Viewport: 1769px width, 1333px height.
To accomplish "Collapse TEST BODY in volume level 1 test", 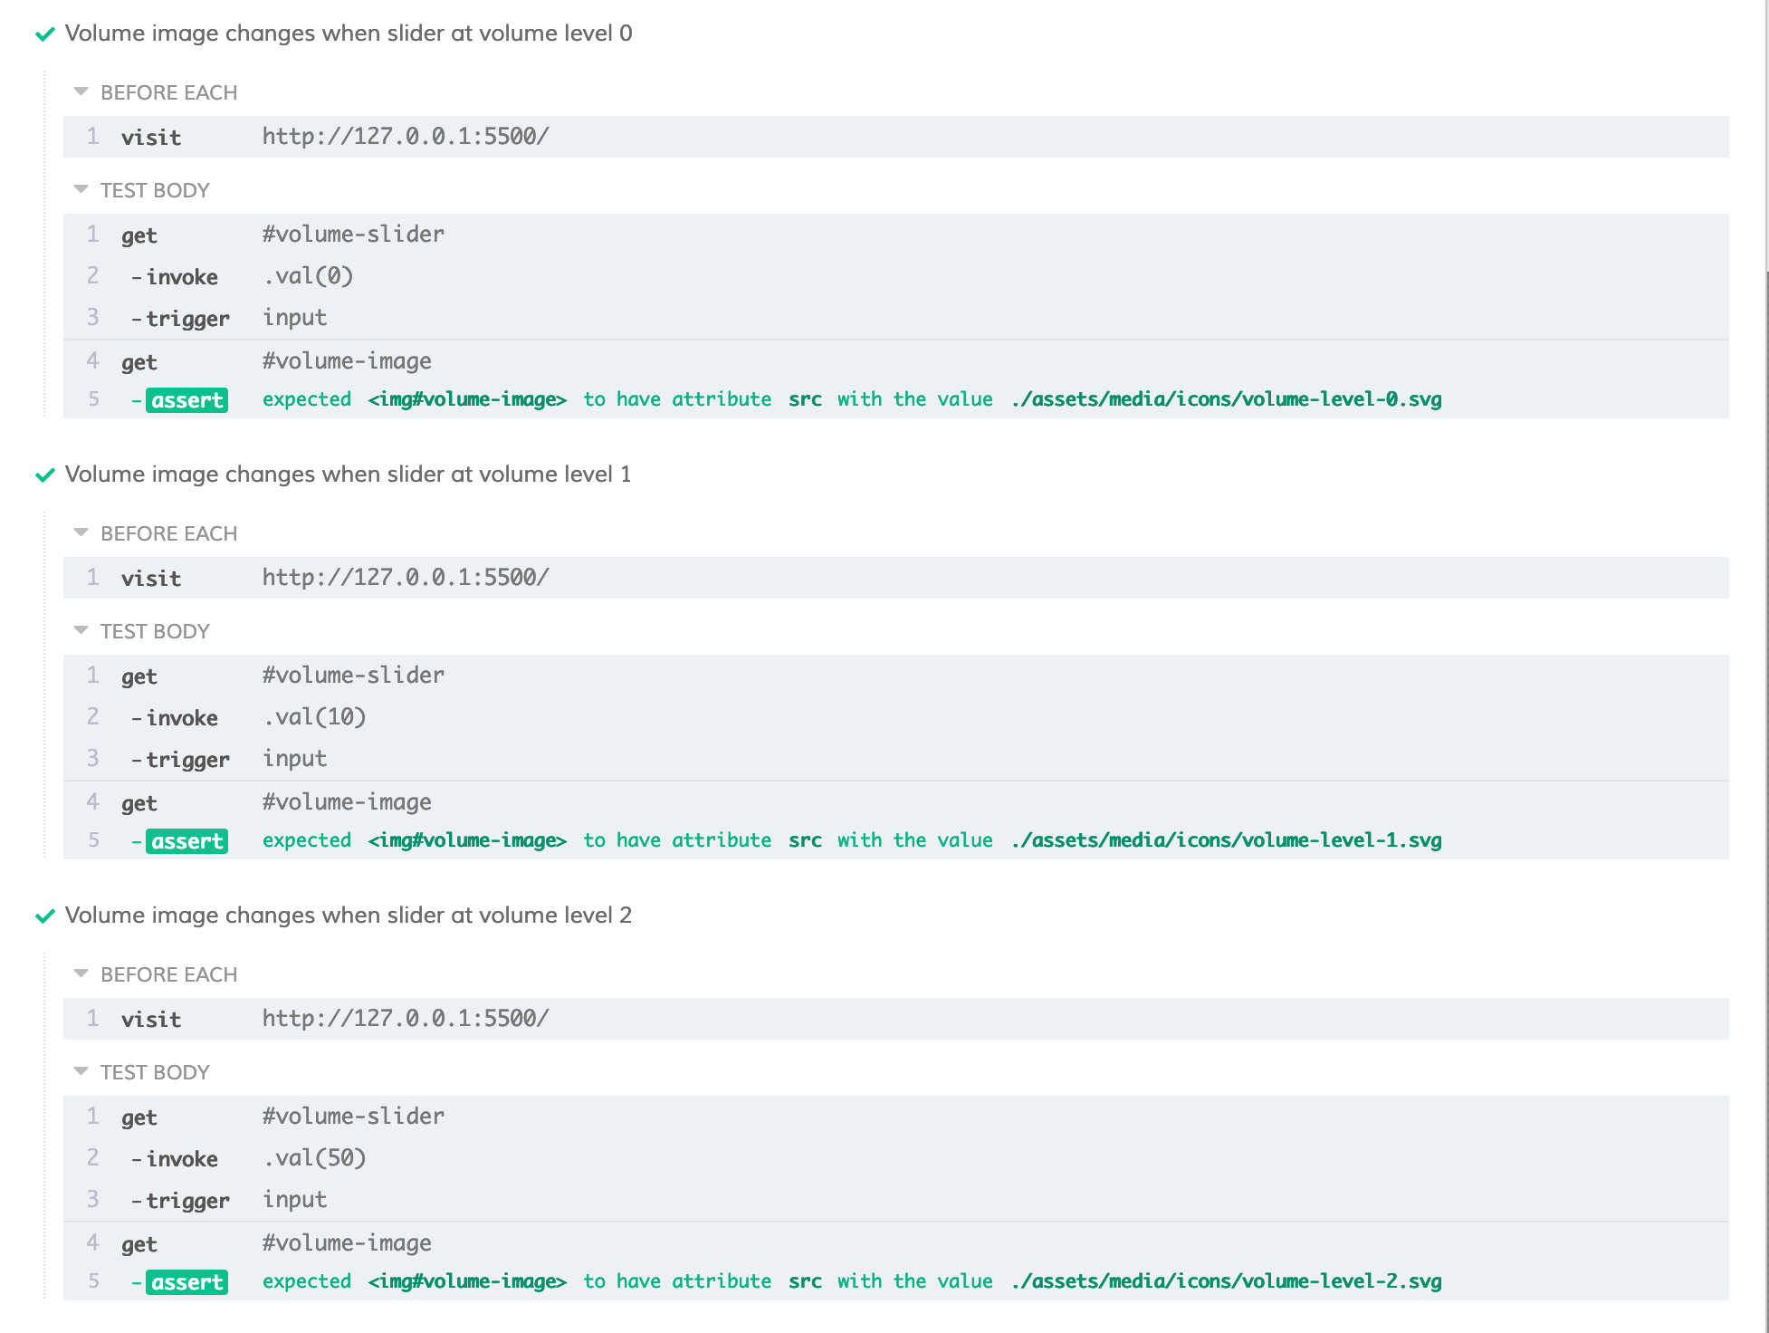I will pos(81,630).
